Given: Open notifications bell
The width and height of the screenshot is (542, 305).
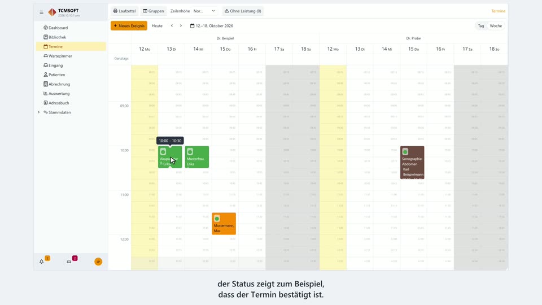Looking at the screenshot, I should [x=41, y=262].
